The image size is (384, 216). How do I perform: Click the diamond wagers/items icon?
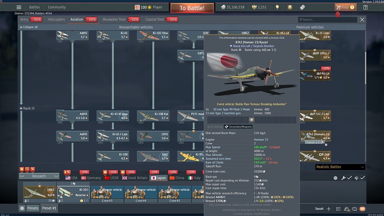pos(290,7)
